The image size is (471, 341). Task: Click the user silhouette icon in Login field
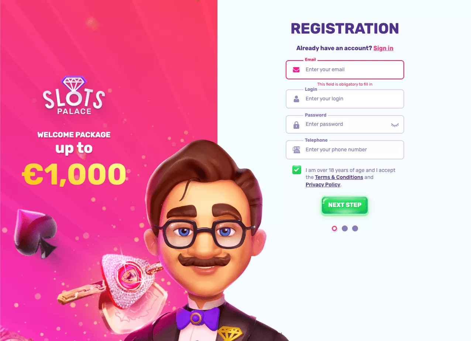click(x=296, y=99)
